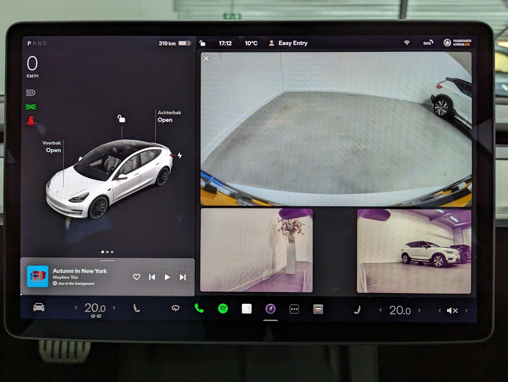
Task: Tap the 0 KM/H speed readout
Action: tap(32, 67)
